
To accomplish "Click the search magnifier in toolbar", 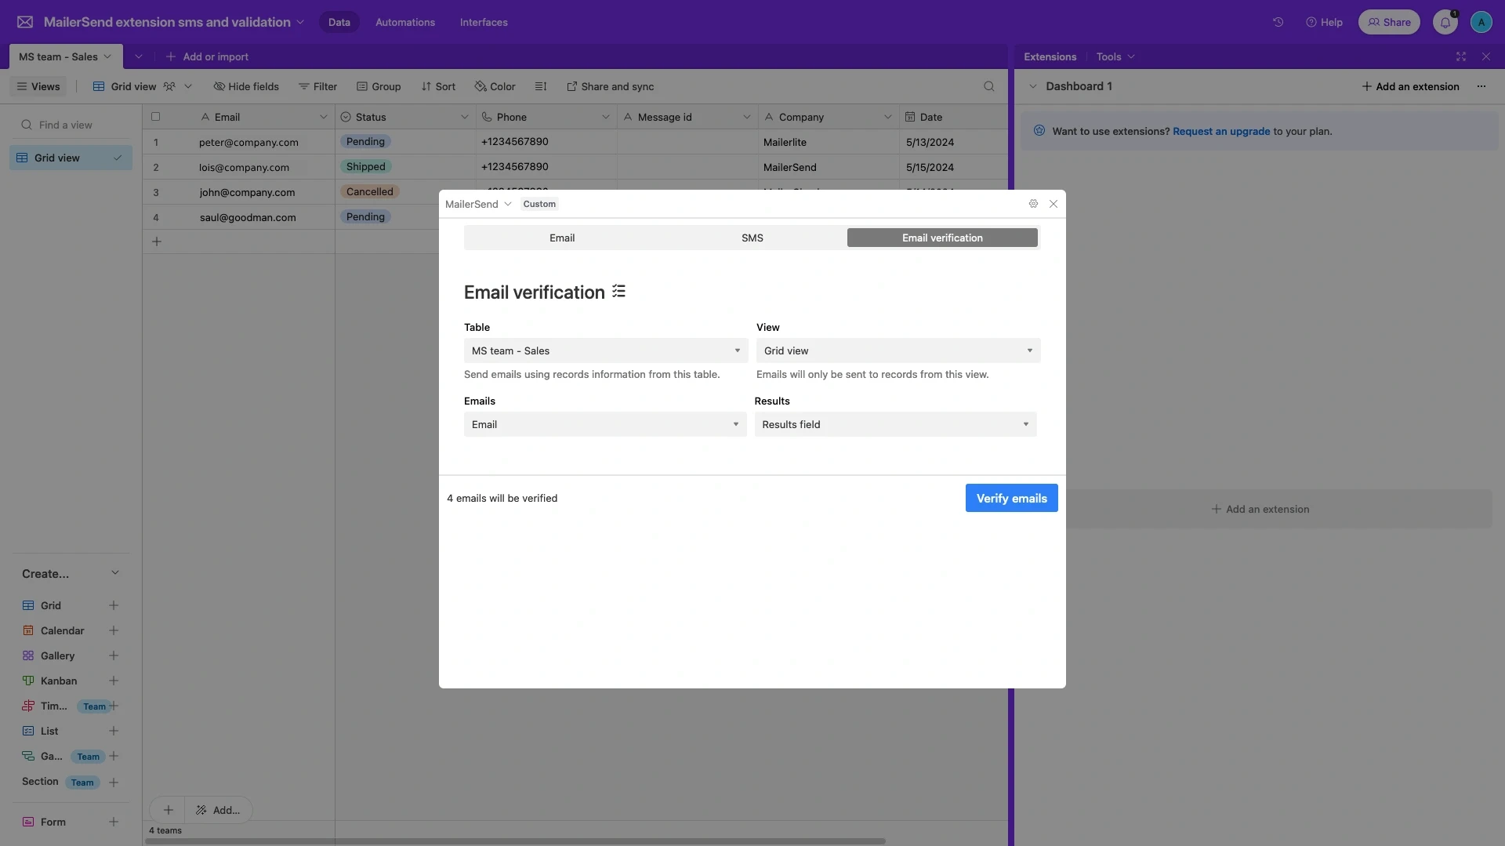I will [x=988, y=86].
